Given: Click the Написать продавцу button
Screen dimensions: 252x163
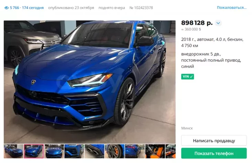Looking at the screenshot, I should tap(214, 141).
